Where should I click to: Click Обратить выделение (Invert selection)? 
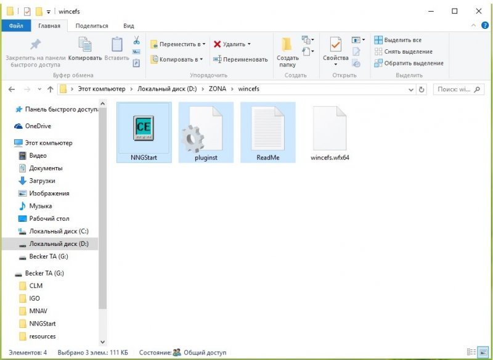pos(409,63)
